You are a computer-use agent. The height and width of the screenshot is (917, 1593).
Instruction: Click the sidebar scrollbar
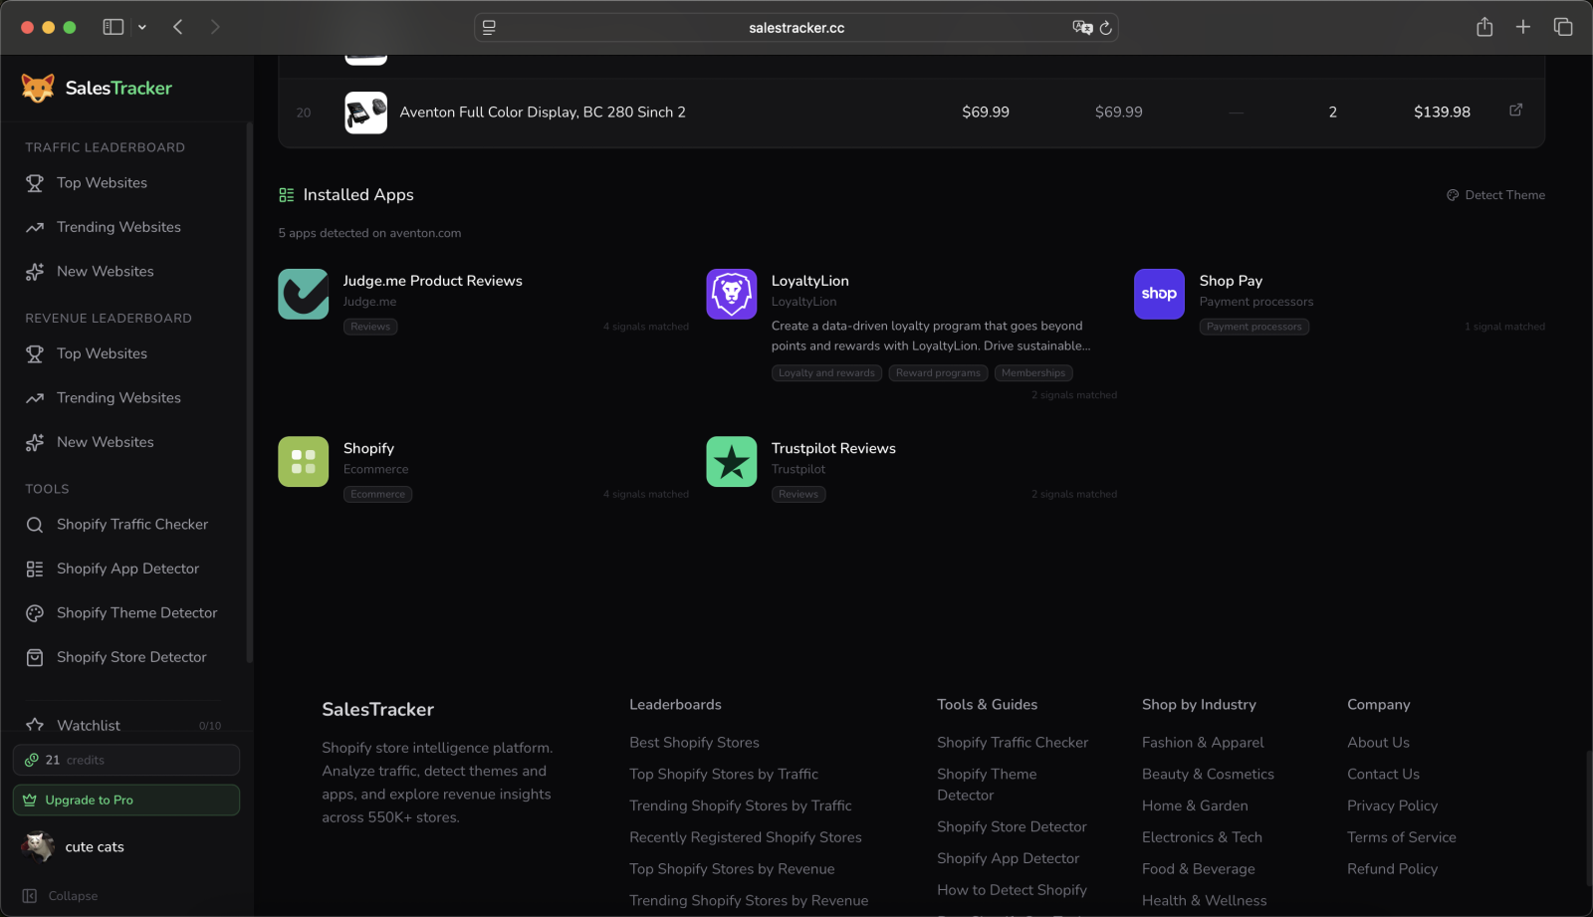pos(249,393)
